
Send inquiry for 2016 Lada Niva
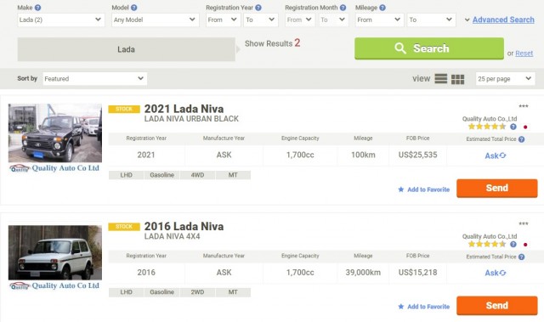[496, 306]
